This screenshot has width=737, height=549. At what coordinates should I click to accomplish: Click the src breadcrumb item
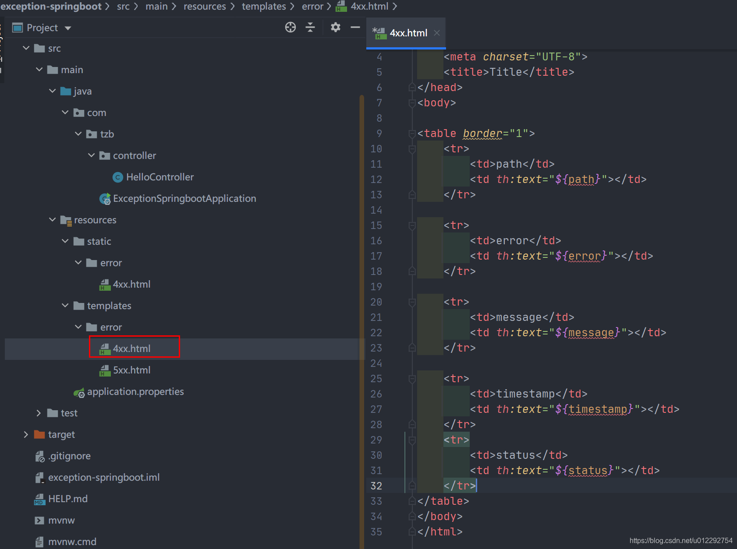tap(123, 7)
